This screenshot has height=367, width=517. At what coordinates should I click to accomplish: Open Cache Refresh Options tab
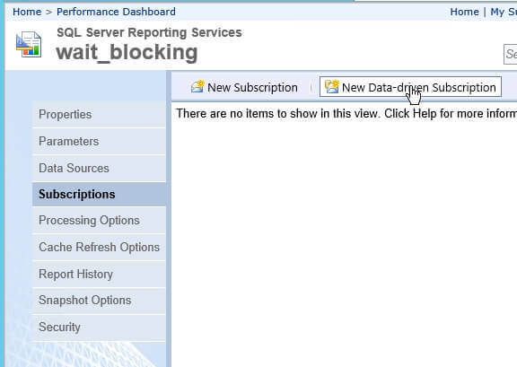pyautogui.click(x=99, y=247)
